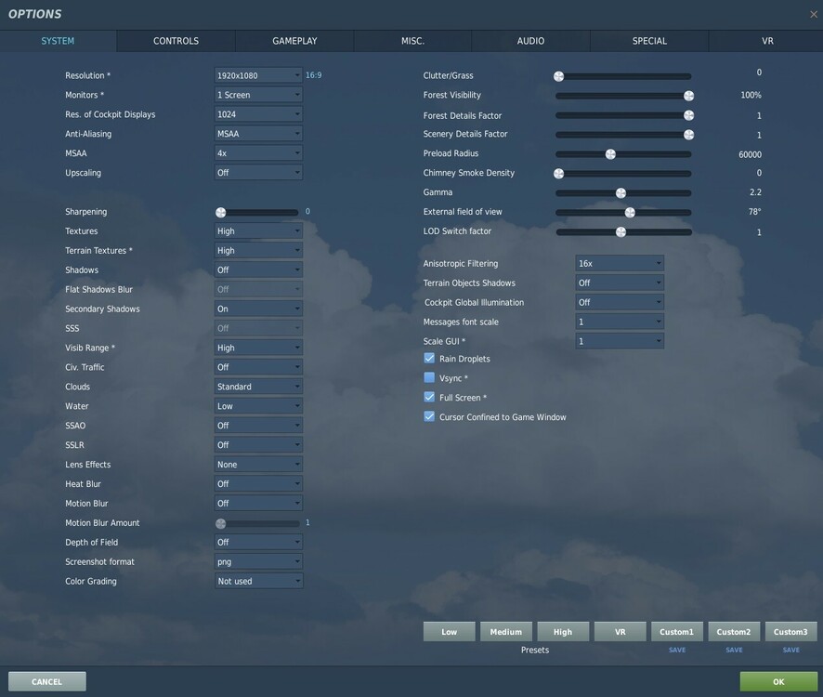Screen dimensions: 823x697
Task: Enable the Vsync option
Action: coord(428,377)
